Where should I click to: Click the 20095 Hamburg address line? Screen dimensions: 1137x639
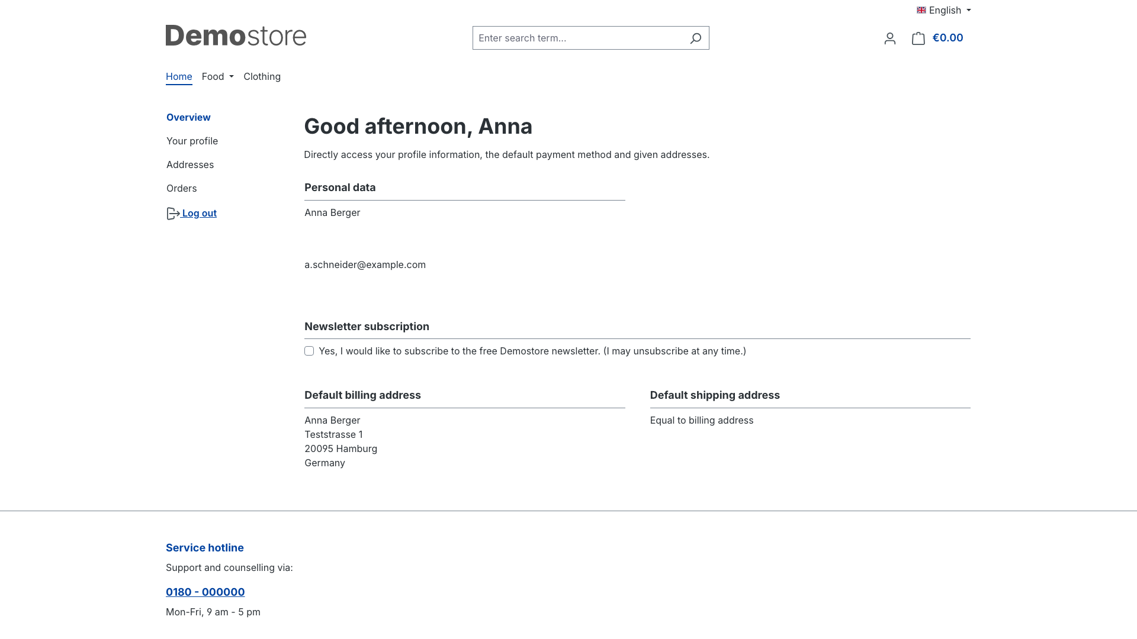(x=341, y=448)
